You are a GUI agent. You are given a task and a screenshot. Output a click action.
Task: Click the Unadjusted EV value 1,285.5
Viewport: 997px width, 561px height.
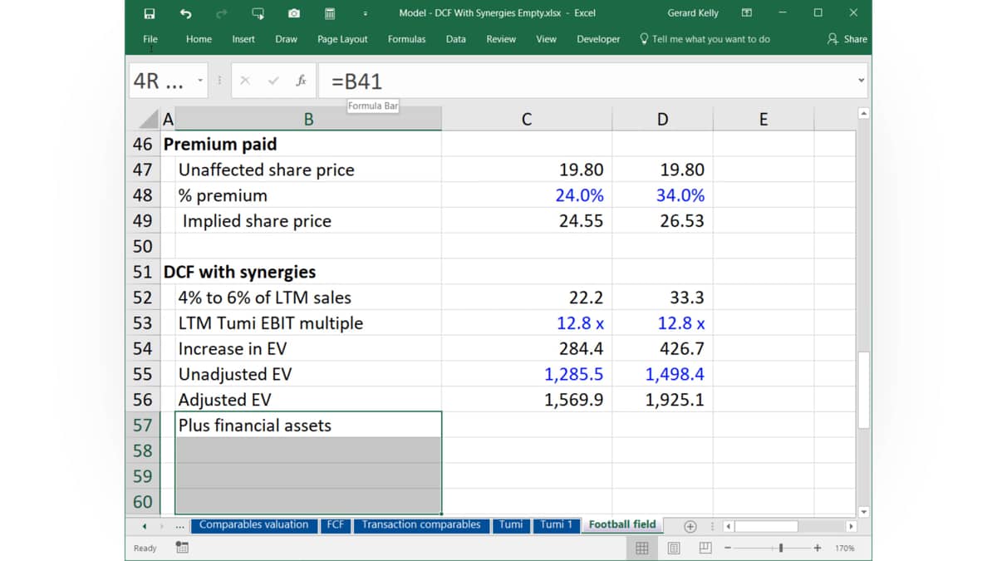[x=527, y=374]
